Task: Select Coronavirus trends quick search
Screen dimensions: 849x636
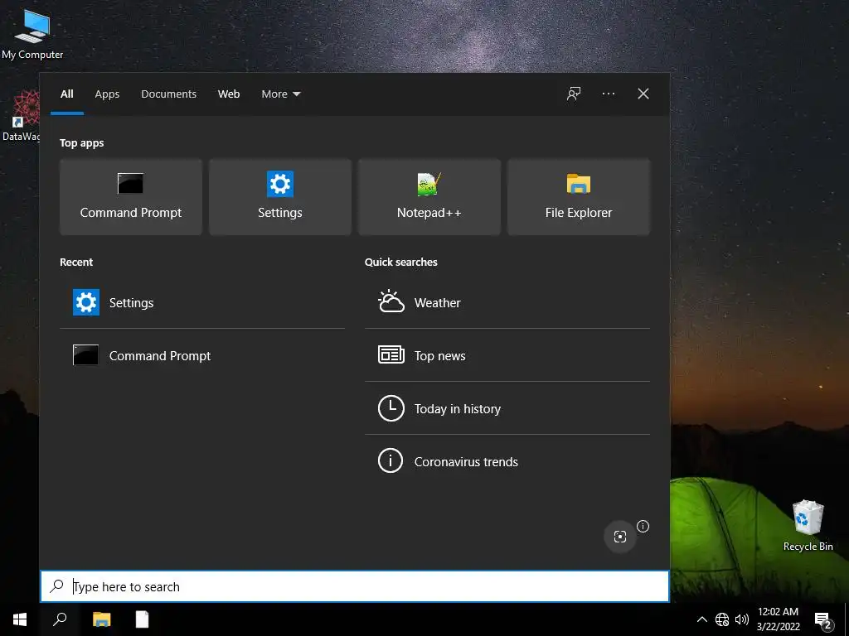Action: click(x=507, y=461)
